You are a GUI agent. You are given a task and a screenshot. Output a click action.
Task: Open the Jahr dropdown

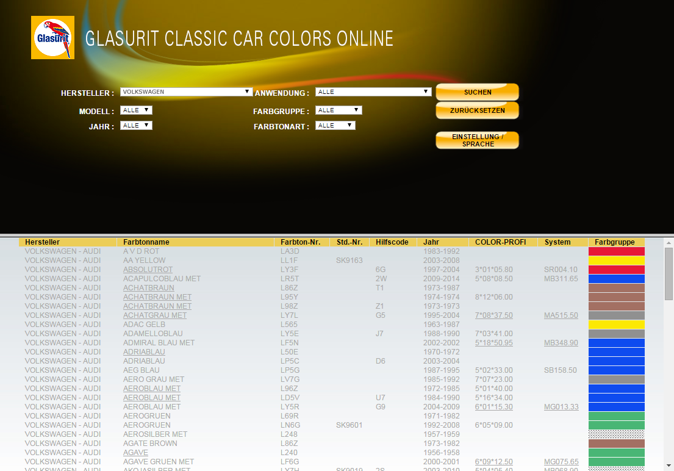[x=136, y=125]
